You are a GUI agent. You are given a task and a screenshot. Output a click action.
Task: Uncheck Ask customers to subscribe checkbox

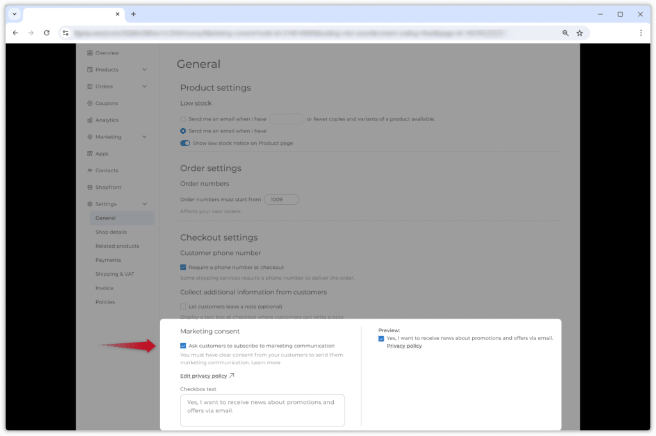click(x=183, y=346)
